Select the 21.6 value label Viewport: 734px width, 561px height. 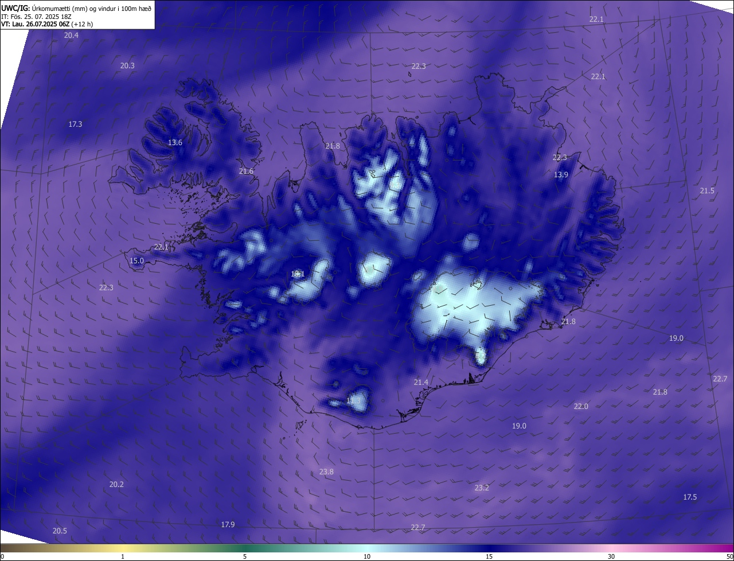coord(246,172)
